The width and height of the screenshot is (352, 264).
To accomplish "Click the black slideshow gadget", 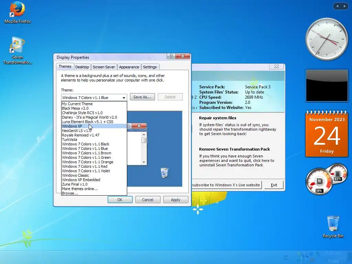I will [327, 86].
